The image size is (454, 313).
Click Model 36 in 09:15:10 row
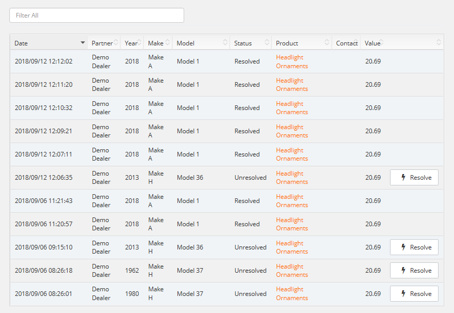190,247
